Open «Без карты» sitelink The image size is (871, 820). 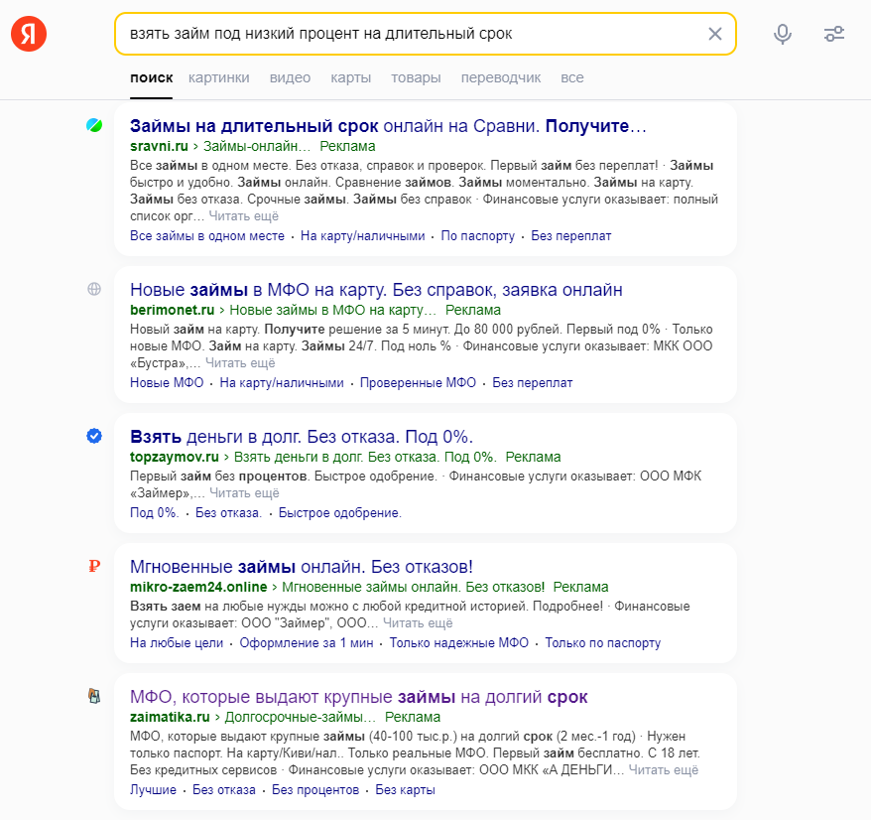pos(405,789)
